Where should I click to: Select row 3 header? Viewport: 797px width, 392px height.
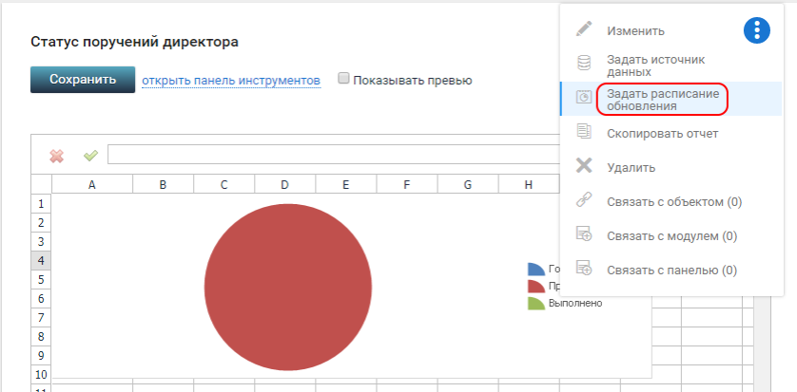tap(41, 241)
